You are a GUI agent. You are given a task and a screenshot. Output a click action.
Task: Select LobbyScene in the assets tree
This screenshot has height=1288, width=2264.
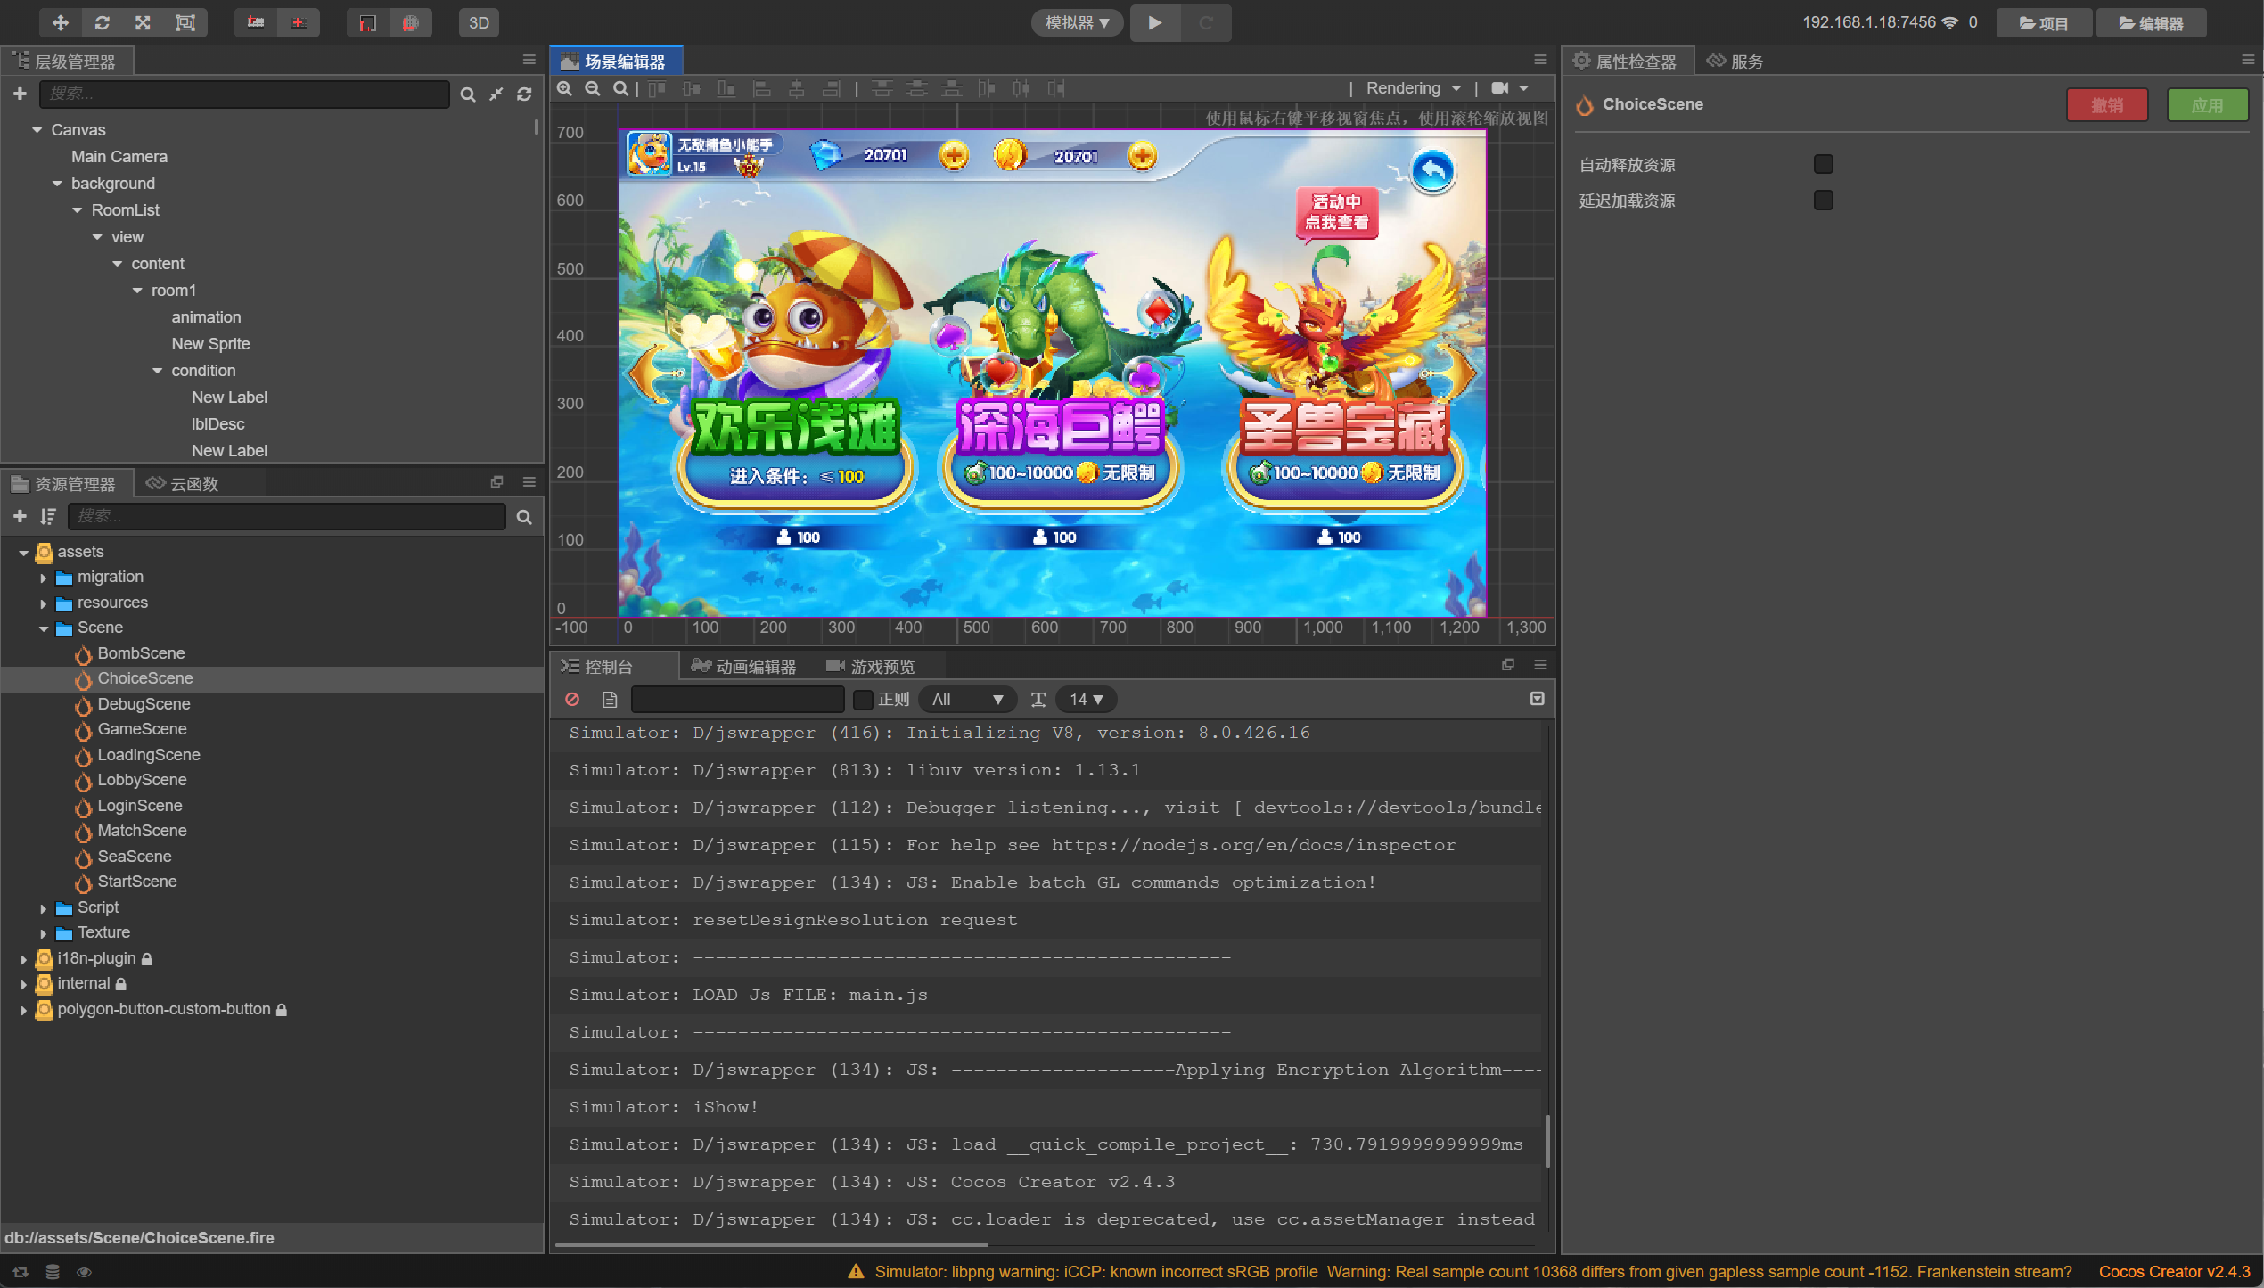point(142,780)
